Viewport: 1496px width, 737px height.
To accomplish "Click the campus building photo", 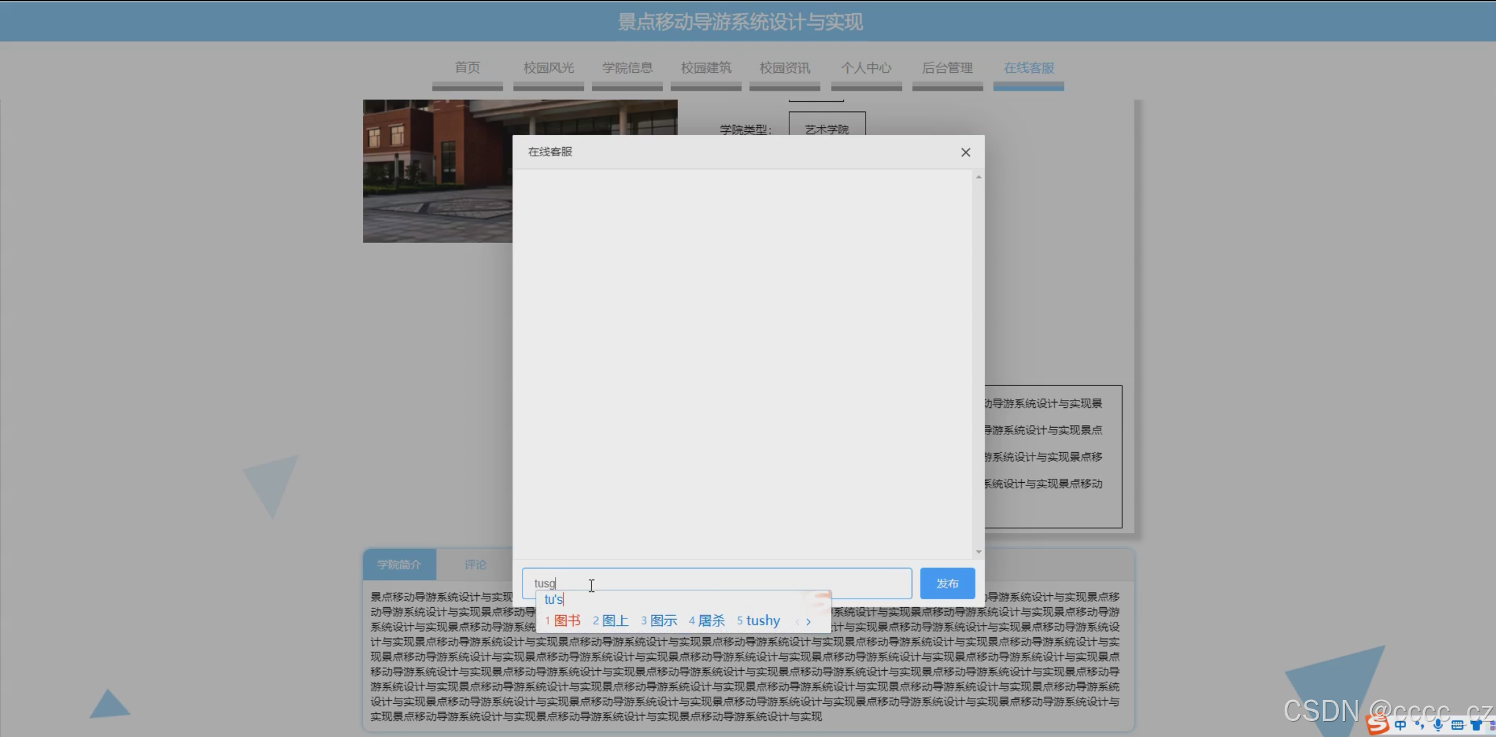I will pyautogui.click(x=437, y=171).
